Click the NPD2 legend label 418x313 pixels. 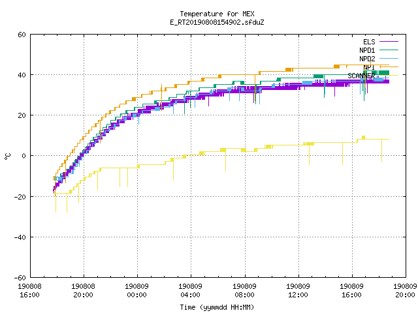tap(367, 59)
